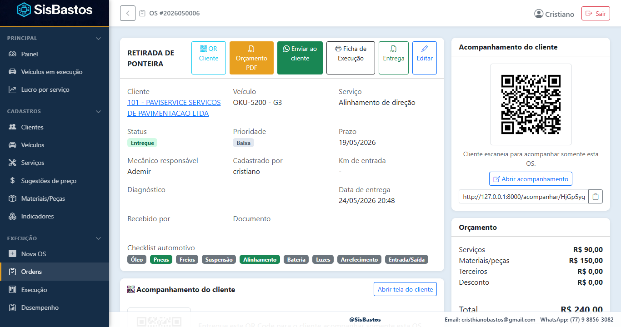Click the Baixa priority badge
This screenshot has width=621, height=327.
pos(244,143)
